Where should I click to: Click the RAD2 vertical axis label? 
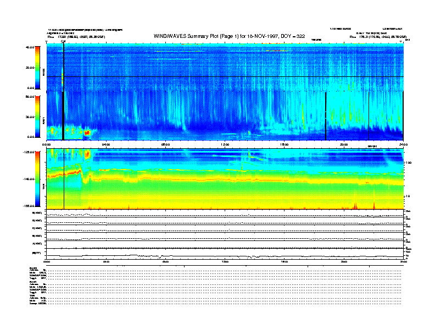[x=43, y=72]
